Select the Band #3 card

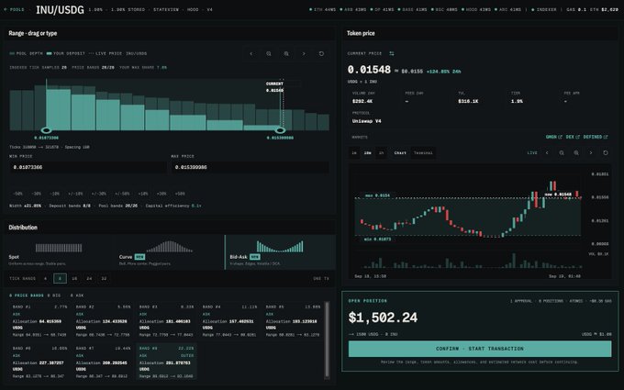tap(166, 321)
